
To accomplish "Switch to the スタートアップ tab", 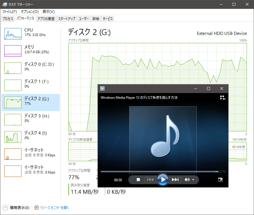I will click(67, 19).
